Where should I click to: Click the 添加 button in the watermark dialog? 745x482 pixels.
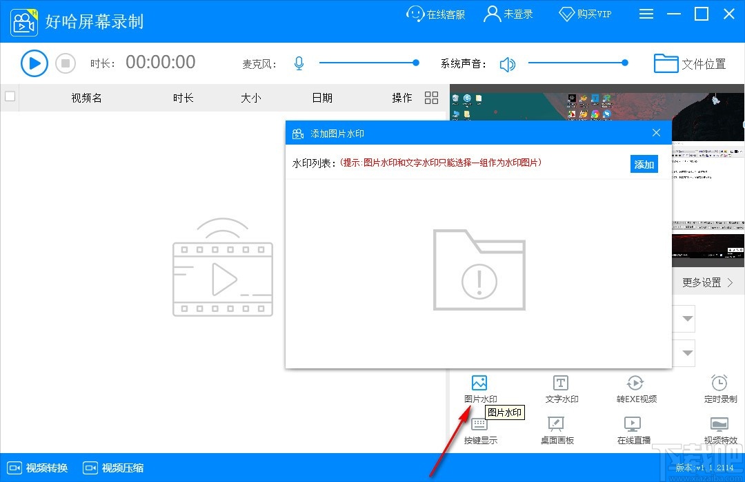pos(644,164)
